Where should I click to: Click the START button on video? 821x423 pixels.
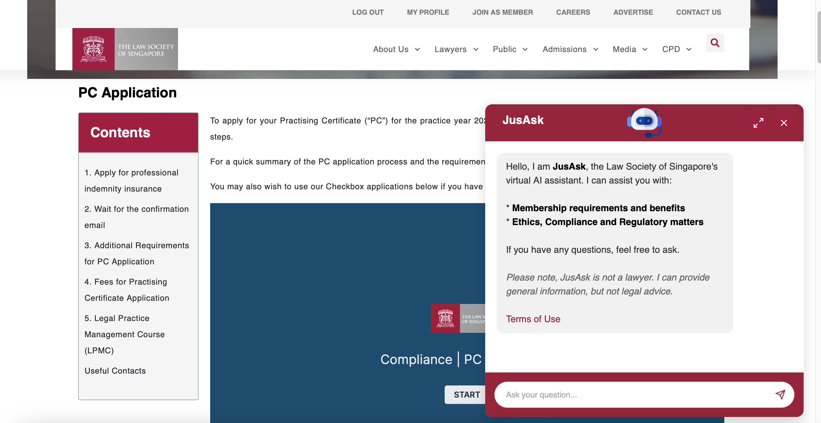tap(467, 394)
